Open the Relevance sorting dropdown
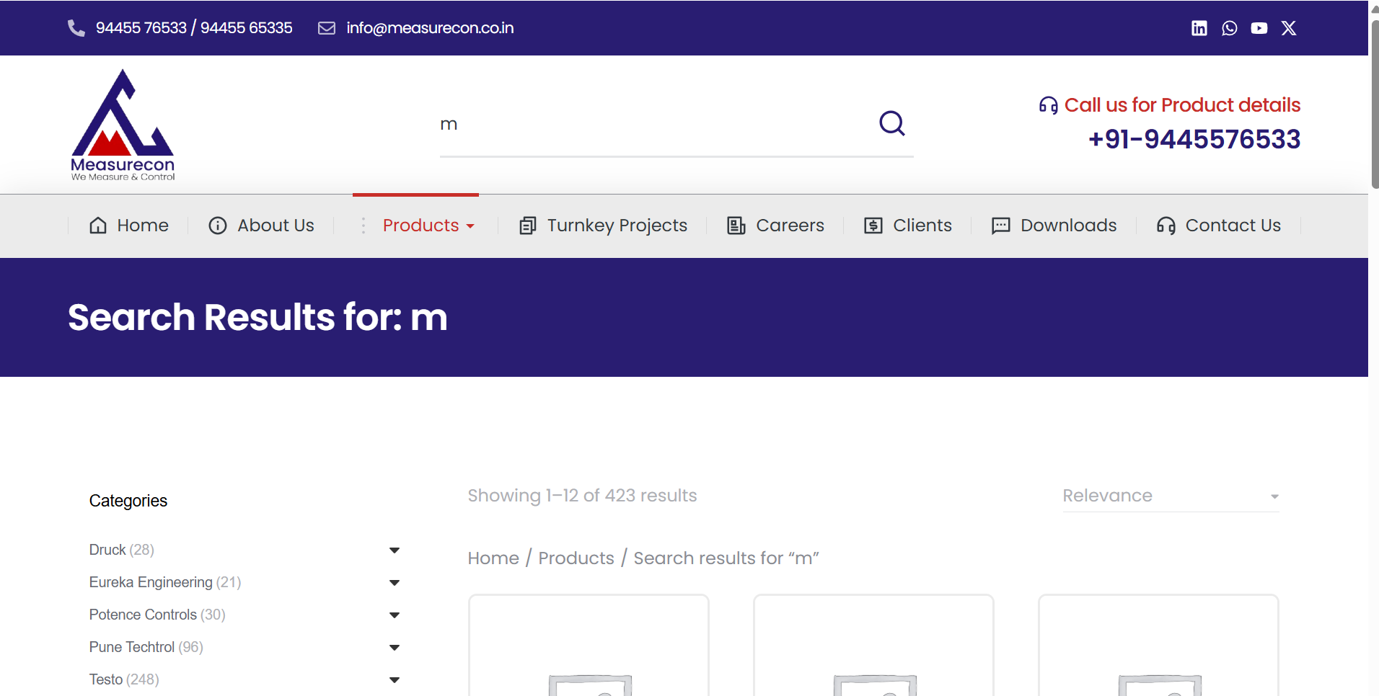The width and height of the screenshot is (1379, 696). click(x=1171, y=496)
